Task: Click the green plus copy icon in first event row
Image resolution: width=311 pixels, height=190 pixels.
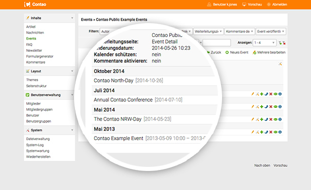Action: [x=262, y=94]
